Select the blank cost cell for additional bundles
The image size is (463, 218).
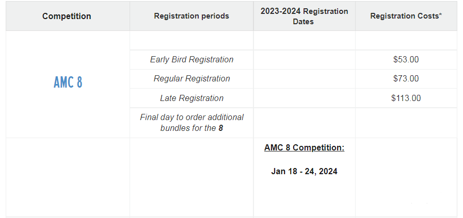(x=406, y=123)
